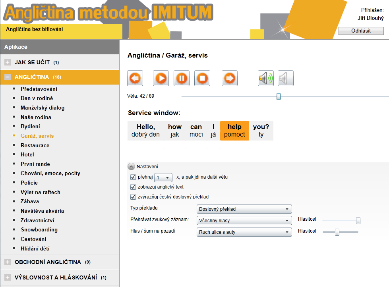
Task: Pause the audio playback
Action: [x=182, y=78]
